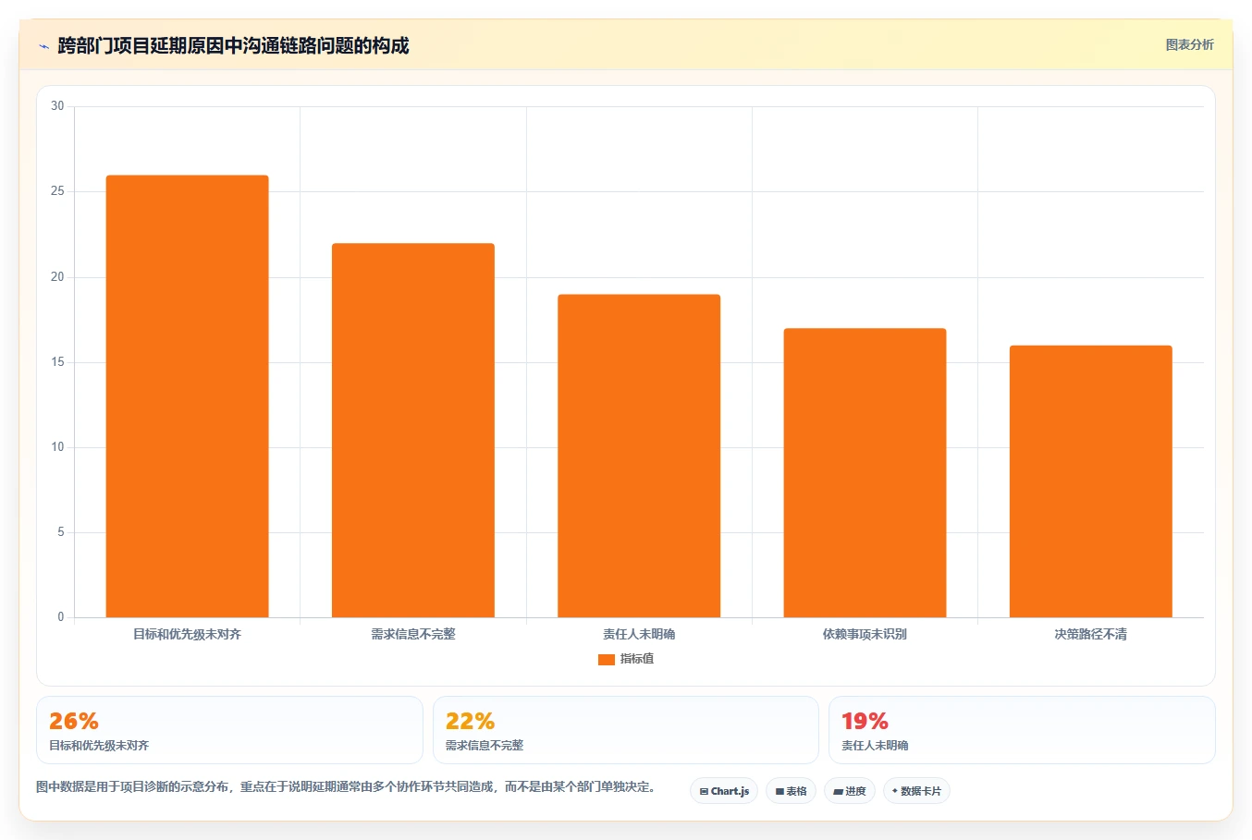Click the icon inside the 数据卡片 chip
Image resolution: width=1252 pixels, height=840 pixels.
click(x=895, y=791)
